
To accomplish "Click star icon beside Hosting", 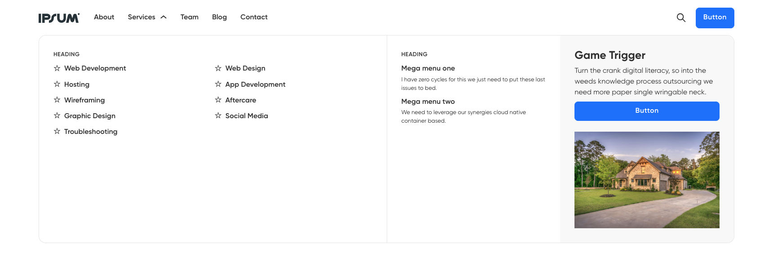I will pos(57,84).
